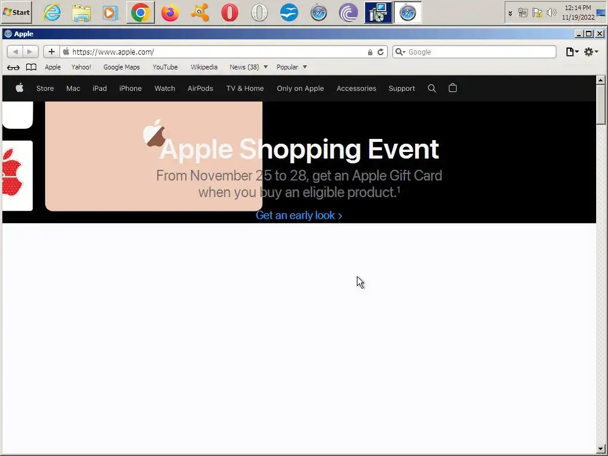This screenshot has height=456, width=608.
Task: Click the Apple Shopping Event headline
Action: point(299,149)
